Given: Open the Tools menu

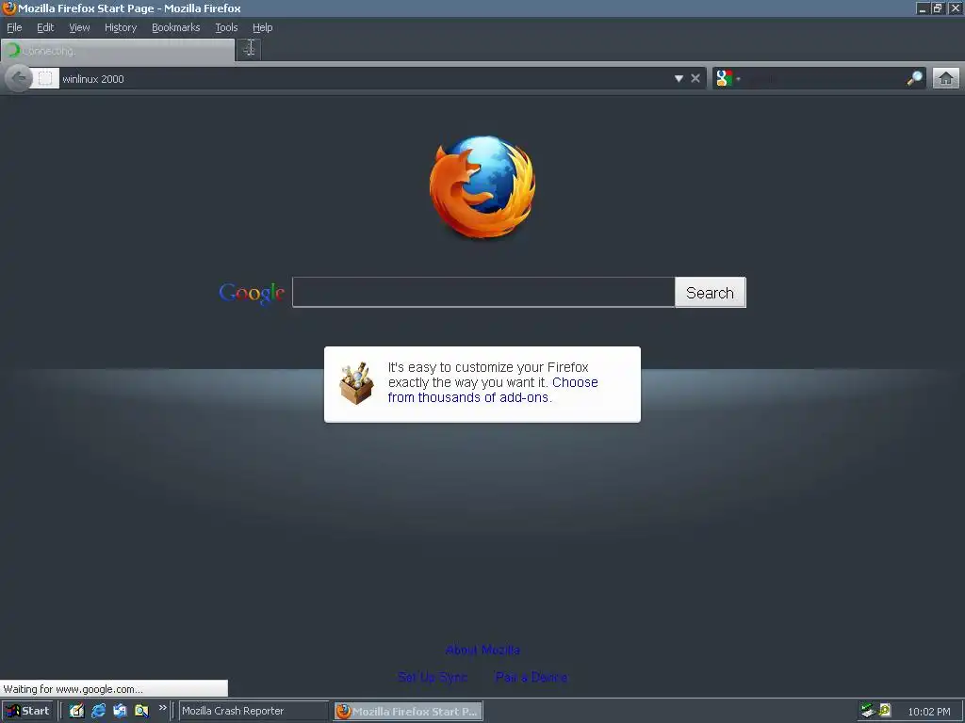Looking at the screenshot, I should [x=226, y=27].
